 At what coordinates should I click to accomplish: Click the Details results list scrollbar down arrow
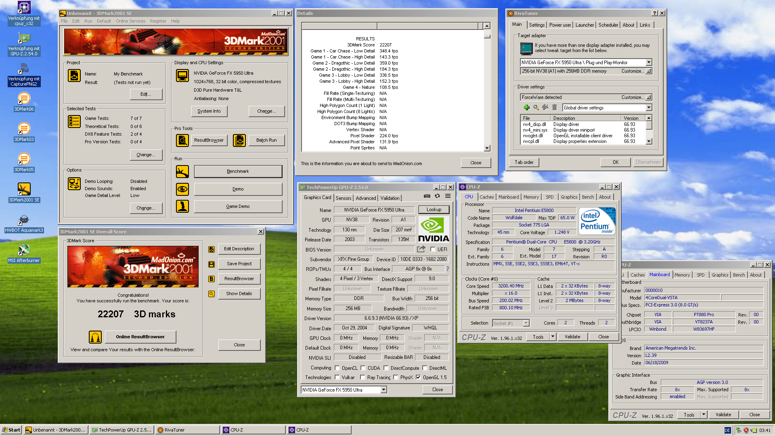click(x=487, y=148)
